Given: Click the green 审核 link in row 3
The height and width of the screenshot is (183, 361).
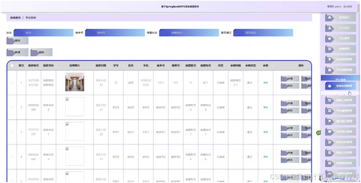Looking at the screenshot, I should 265,132.
